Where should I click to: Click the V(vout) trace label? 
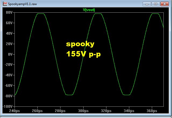(x=89, y=10)
